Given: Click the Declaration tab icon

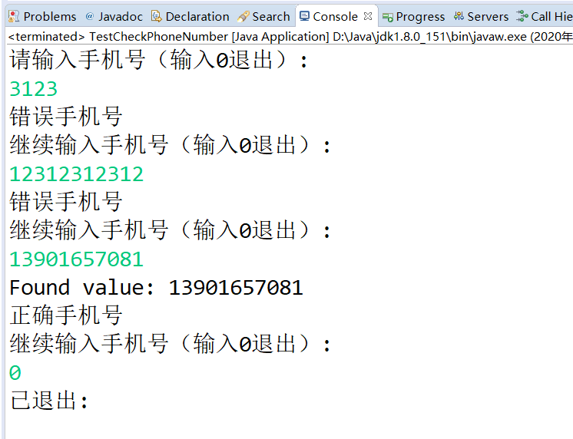Looking at the screenshot, I should tap(157, 16).
